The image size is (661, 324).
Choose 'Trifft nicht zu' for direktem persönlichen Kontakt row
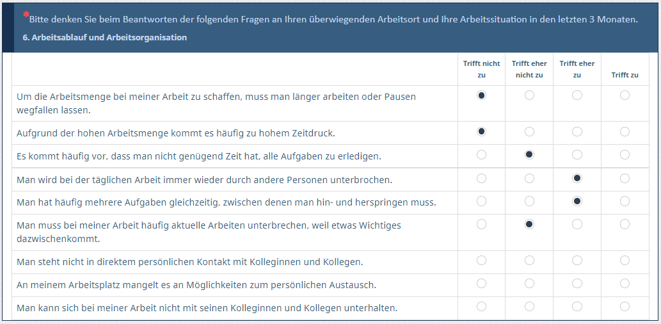(x=481, y=261)
